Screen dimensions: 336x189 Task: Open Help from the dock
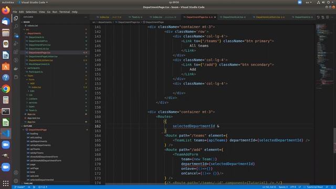click(x=6, y=78)
